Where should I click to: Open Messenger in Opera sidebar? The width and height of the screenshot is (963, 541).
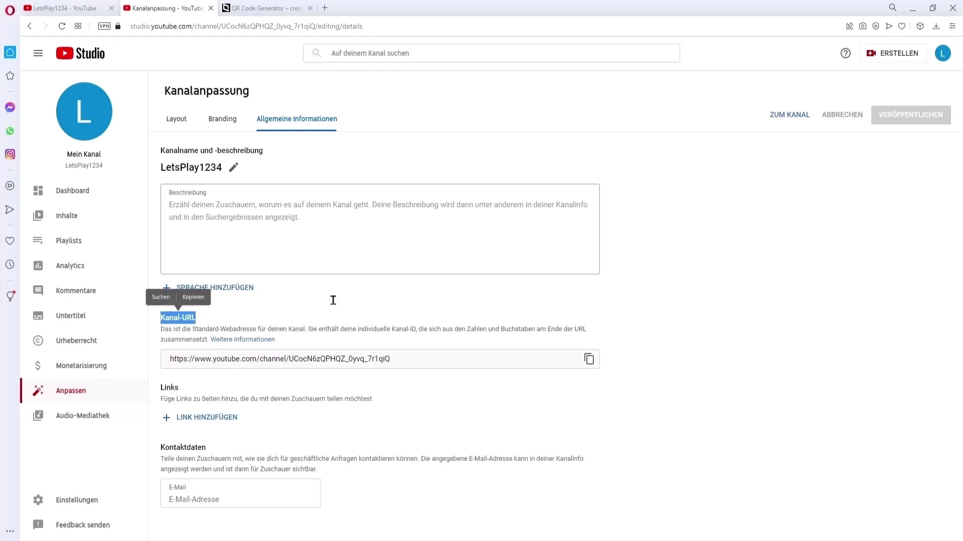10,107
